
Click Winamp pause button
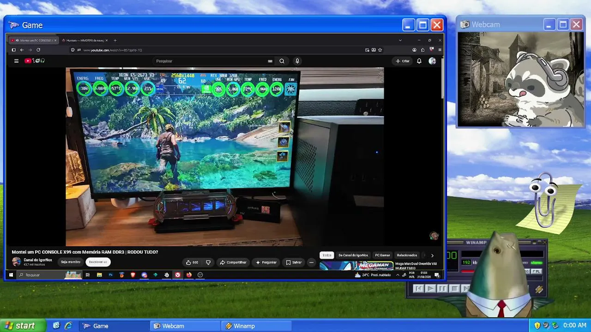[442, 289]
